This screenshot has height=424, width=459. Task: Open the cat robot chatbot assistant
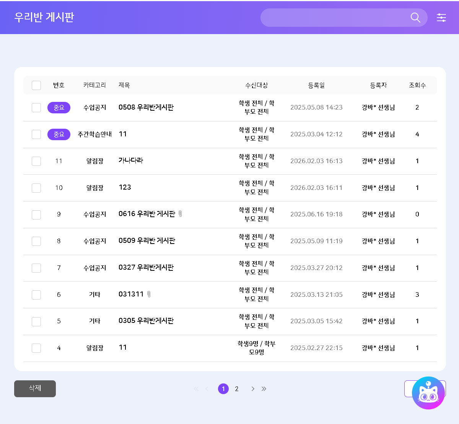pos(428,393)
